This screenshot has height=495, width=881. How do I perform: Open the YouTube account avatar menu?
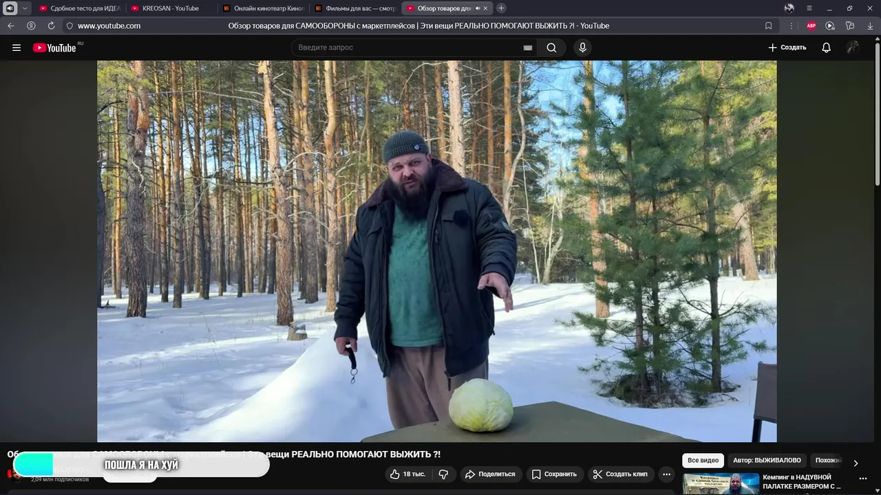tap(853, 47)
